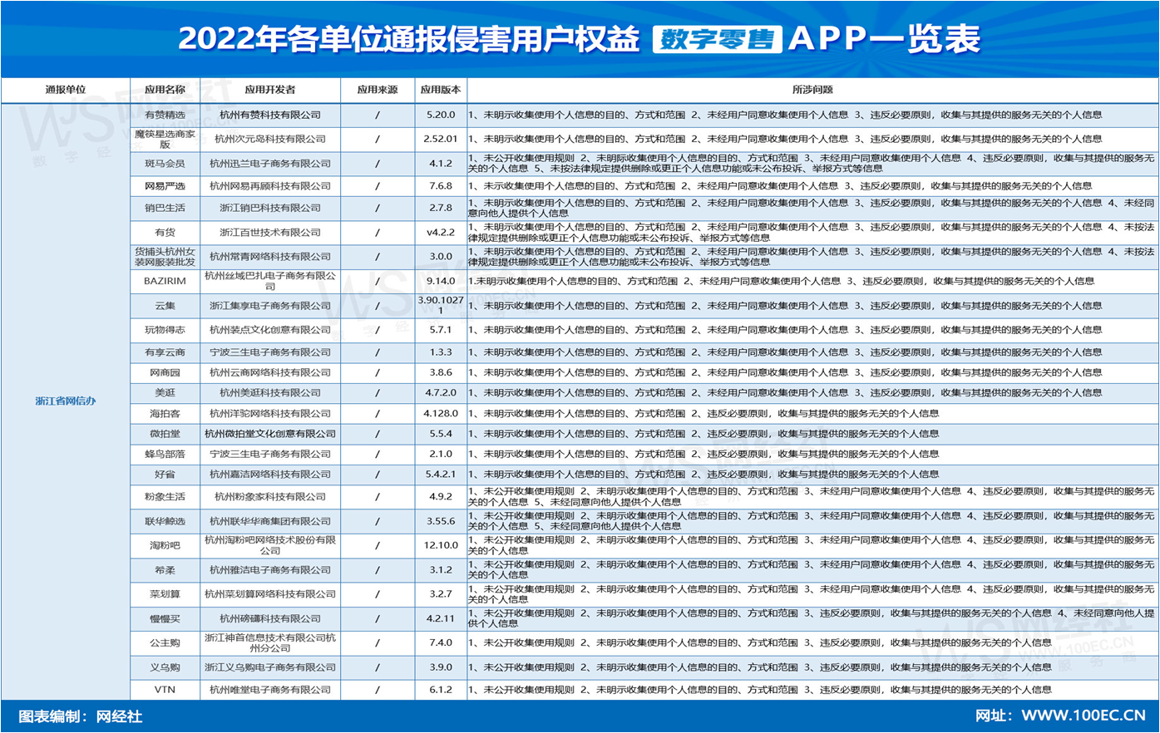Select the 网商园 app name cell
Viewport: 1160px width, 733px height.
pyautogui.click(x=165, y=372)
